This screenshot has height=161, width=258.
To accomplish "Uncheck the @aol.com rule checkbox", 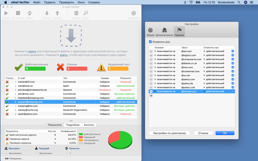I will tap(233, 51).
